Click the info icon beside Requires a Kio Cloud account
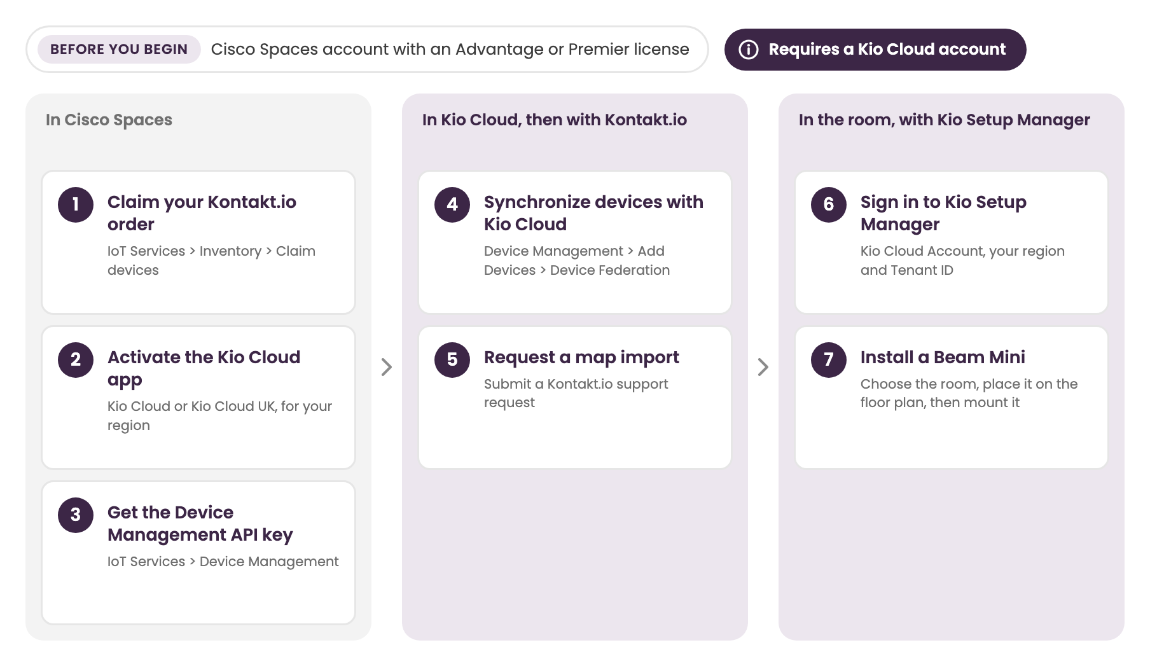The height and width of the screenshot is (659, 1150). coord(749,50)
